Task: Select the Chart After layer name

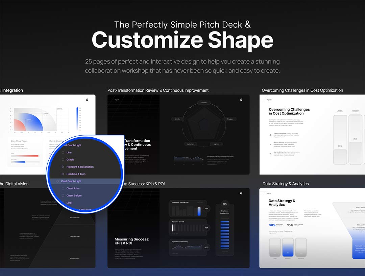Action: tap(73, 188)
